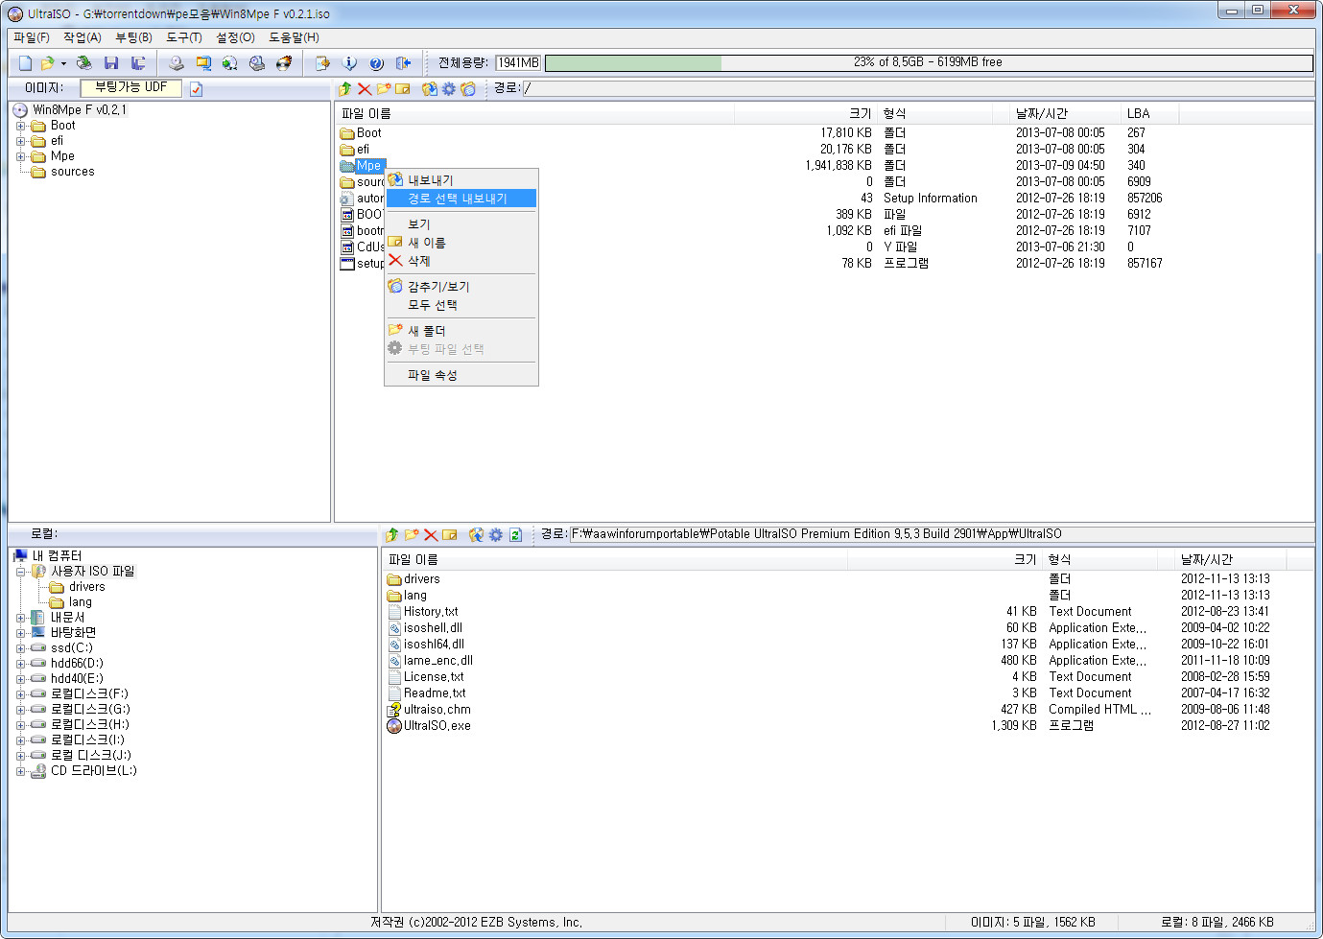The image size is (1323, 939).
Task: Choose 경로 선택 내보내기 context entry
Action: [461, 199]
